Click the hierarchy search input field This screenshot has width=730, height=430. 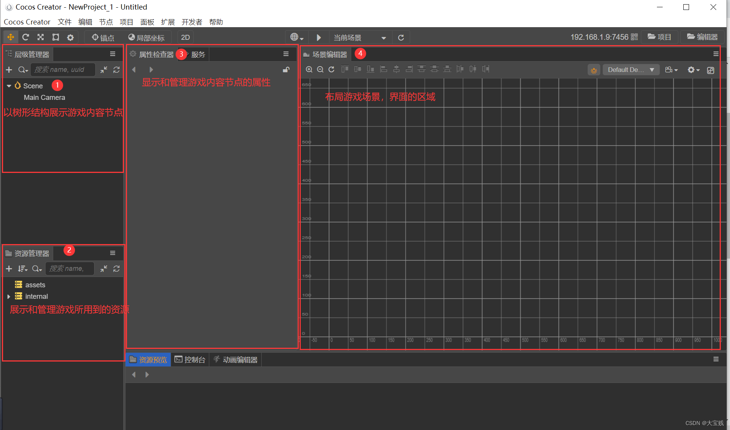62,70
